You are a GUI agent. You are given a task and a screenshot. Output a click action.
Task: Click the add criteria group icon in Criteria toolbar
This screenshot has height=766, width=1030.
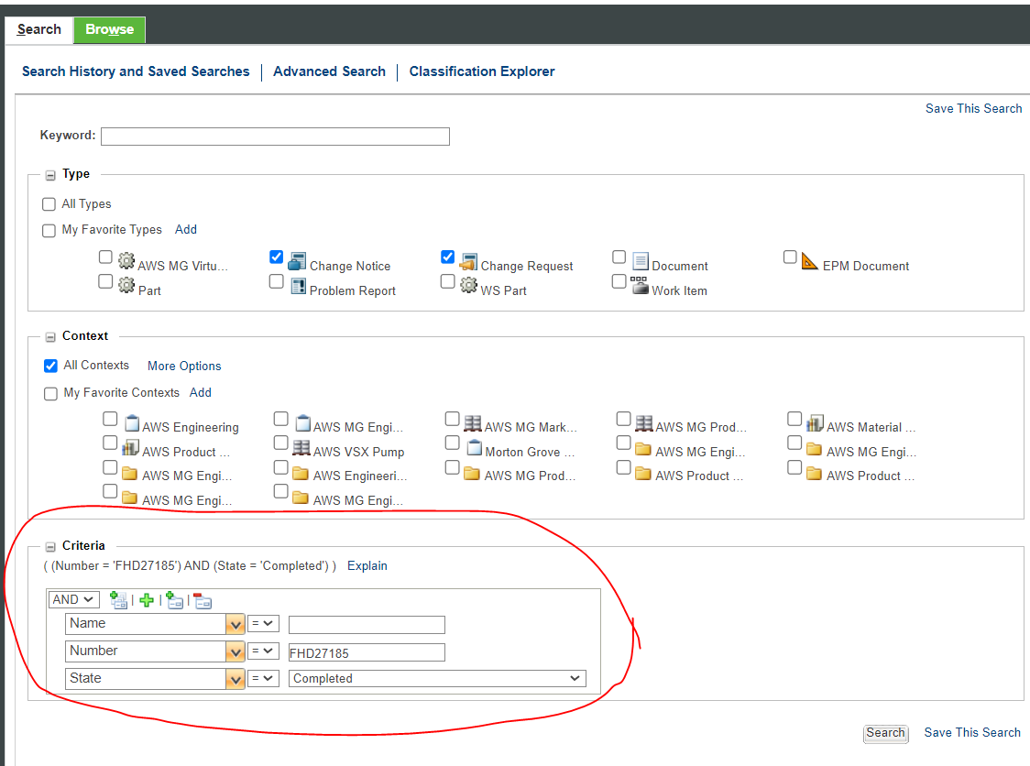coord(175,600)
